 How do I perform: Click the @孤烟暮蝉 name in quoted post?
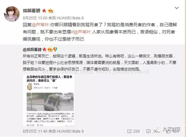[x=32, y=49]
